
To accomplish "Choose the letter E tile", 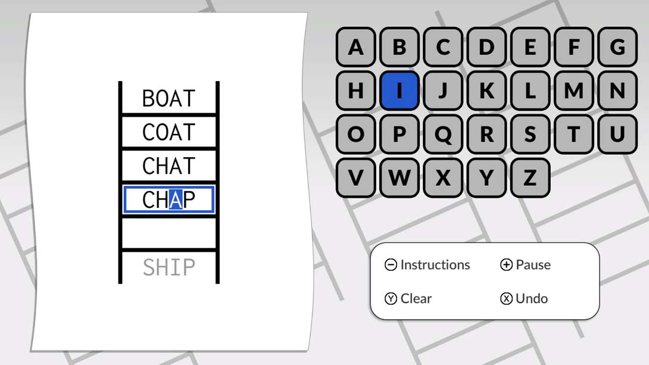I will (530, 47).
